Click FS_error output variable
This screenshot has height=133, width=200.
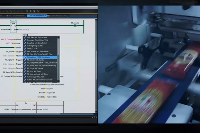[50, 88]
